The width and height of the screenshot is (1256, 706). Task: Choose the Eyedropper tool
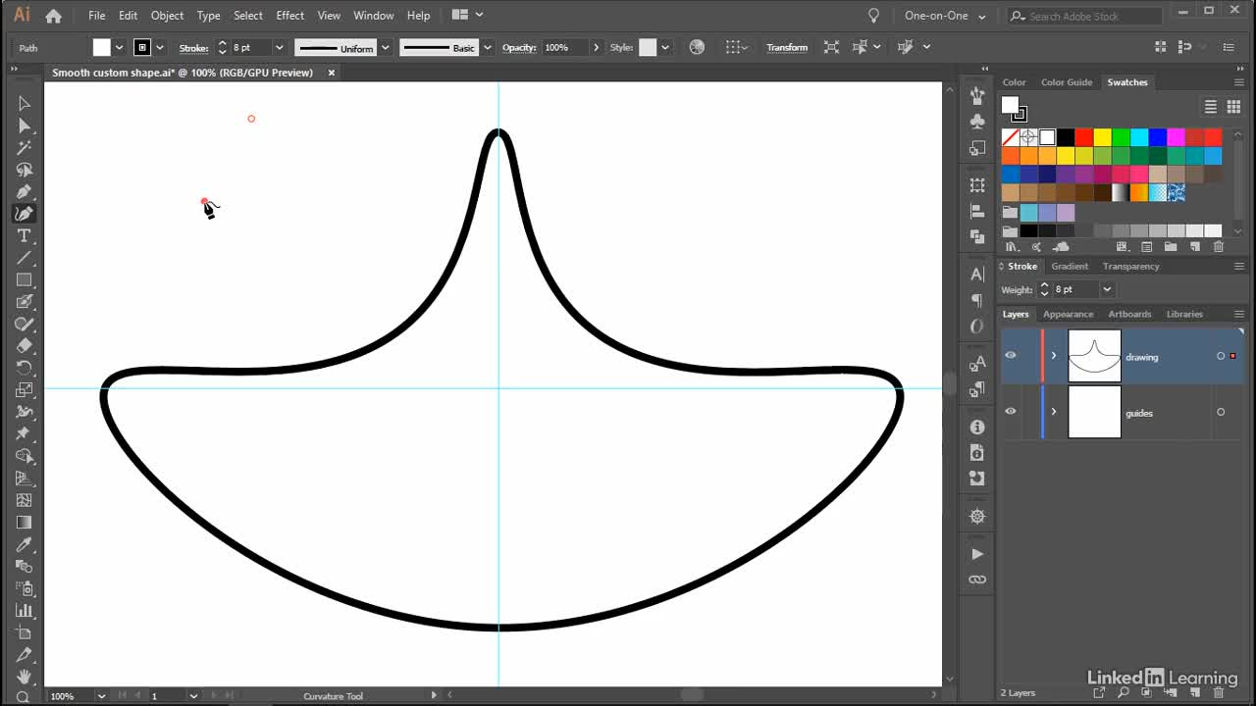(x=24, y=544)
